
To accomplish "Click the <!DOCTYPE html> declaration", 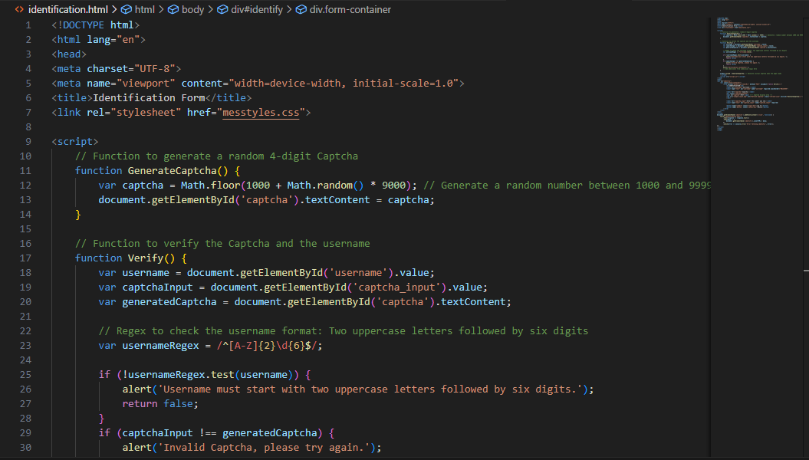I will pos(95,25).
